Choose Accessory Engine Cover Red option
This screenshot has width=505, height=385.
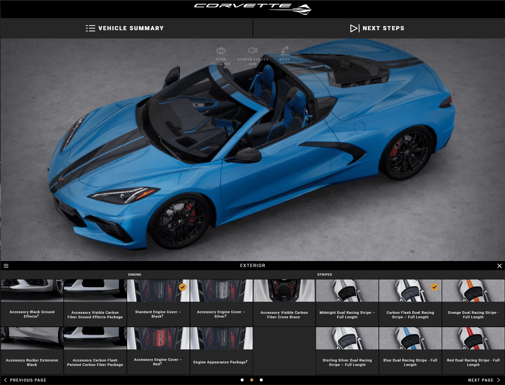[x=158, y=350]
